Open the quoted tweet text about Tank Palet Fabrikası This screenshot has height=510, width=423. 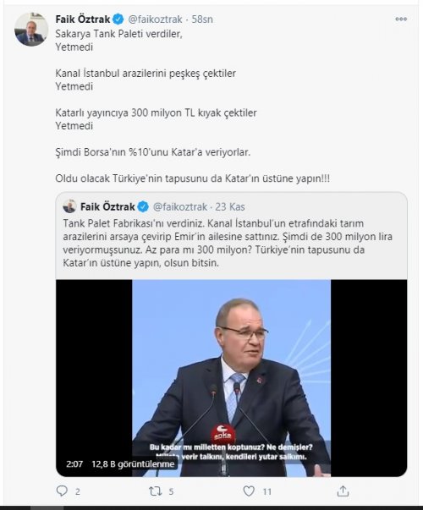[228, 244]
